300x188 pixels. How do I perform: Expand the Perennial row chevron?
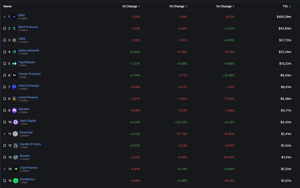tap(4, 134)
